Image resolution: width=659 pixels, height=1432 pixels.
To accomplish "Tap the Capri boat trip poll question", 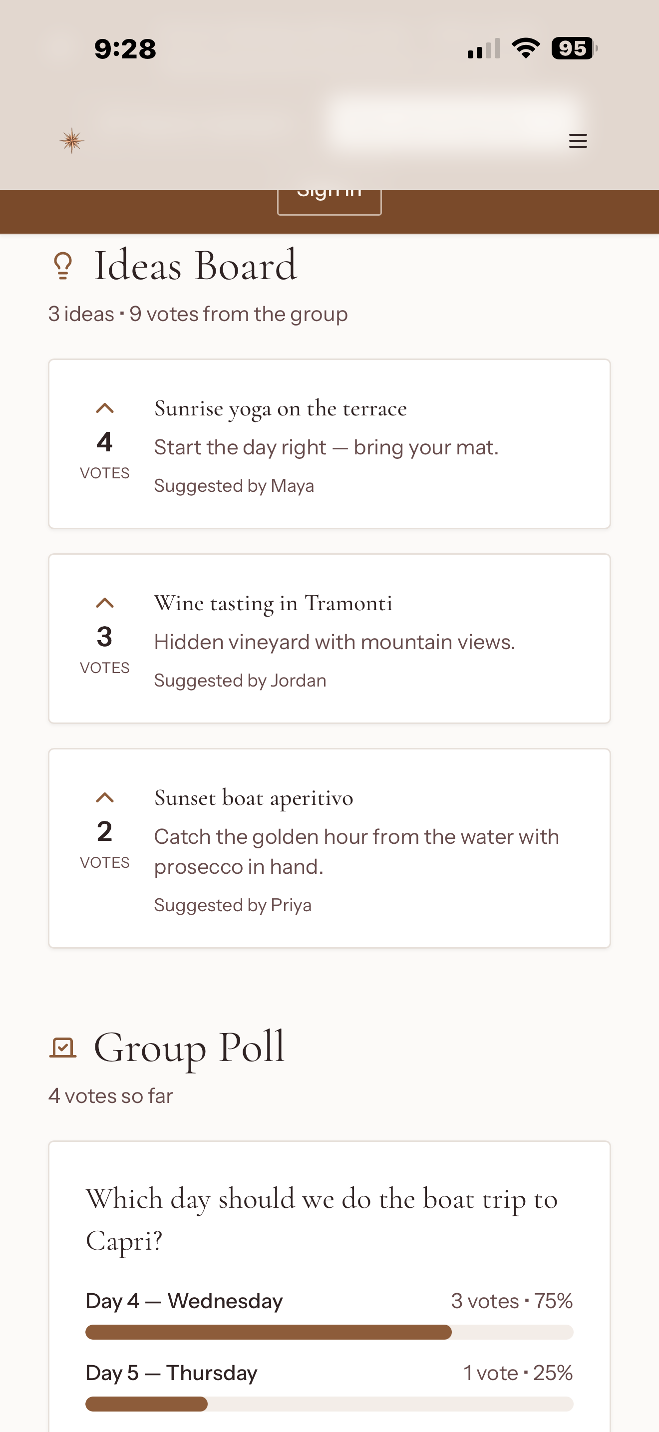I will [x=322, y=1219].
